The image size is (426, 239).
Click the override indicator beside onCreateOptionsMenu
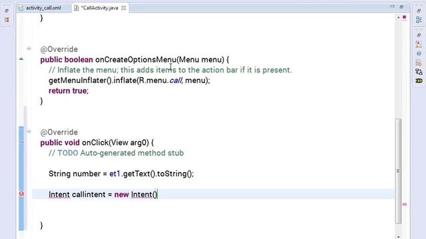21,58
